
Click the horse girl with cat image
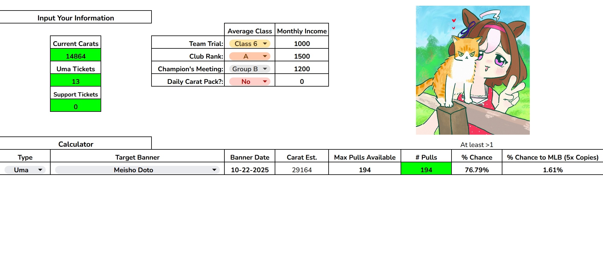(473, 70)
